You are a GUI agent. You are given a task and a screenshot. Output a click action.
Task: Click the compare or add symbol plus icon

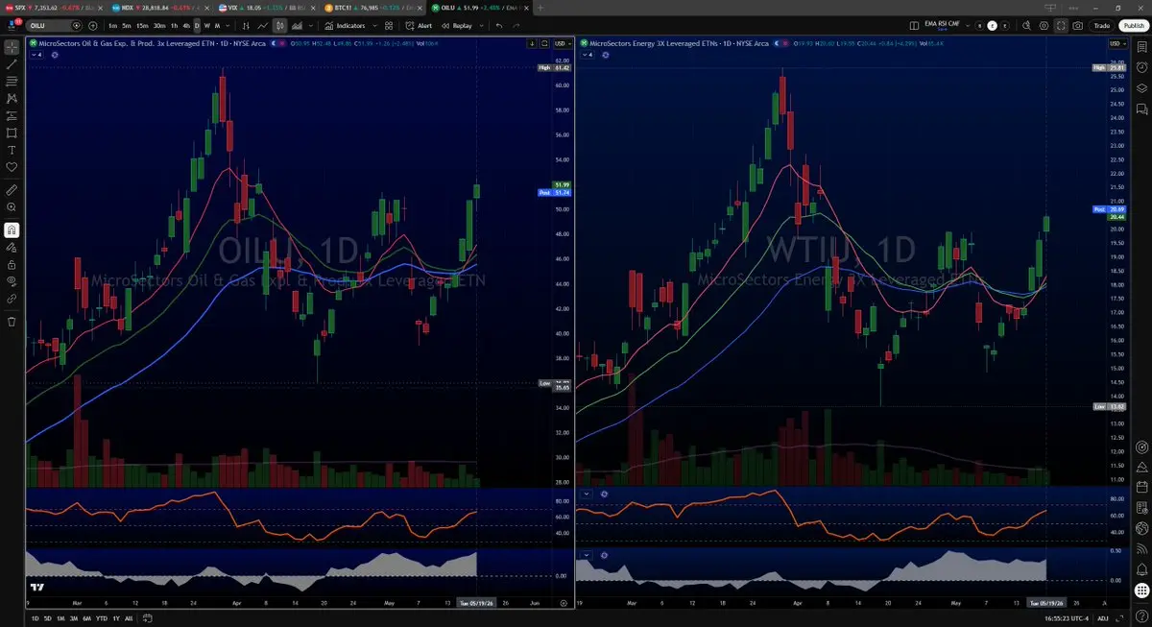click(x=93, y=26)
